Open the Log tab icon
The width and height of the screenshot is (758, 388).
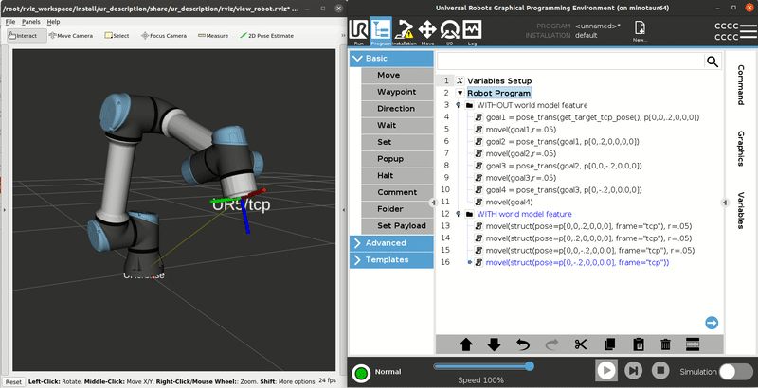point(472,31)
